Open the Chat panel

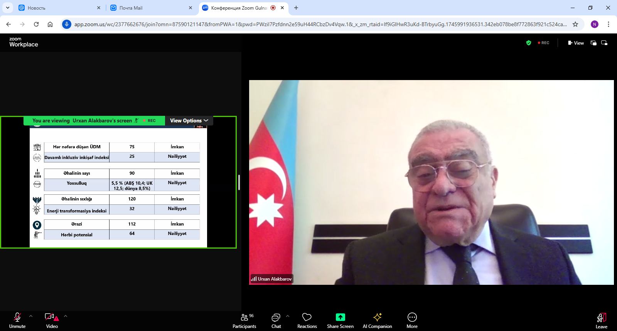[276, 320]
